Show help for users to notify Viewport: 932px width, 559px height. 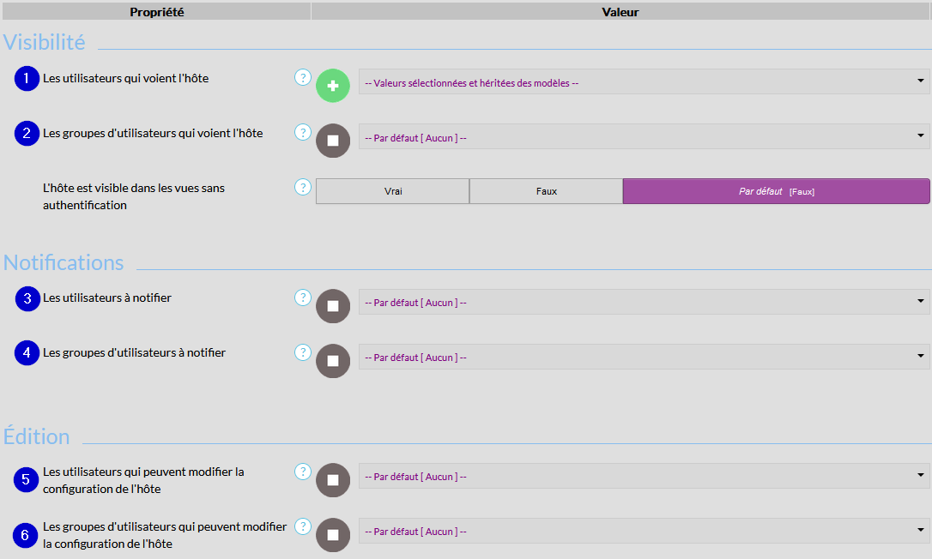click(x=302, y=298)
